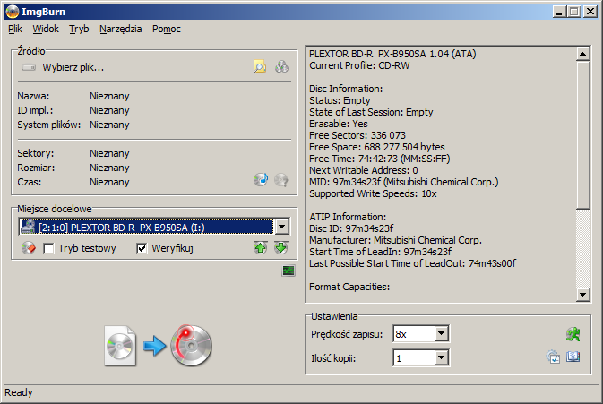Click the drive icon beside Wybierz plik
This screenshot has height=404, width=603.
29,68
